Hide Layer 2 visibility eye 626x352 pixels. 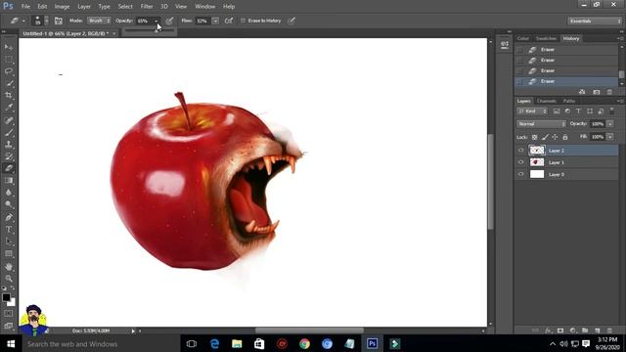520,151
